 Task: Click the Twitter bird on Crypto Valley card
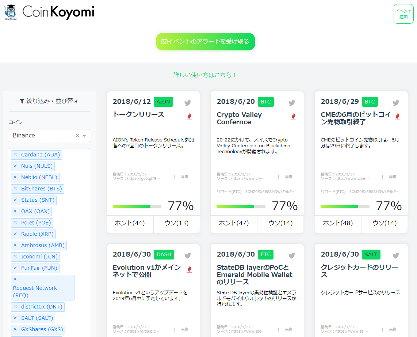(x=292, y=103)
